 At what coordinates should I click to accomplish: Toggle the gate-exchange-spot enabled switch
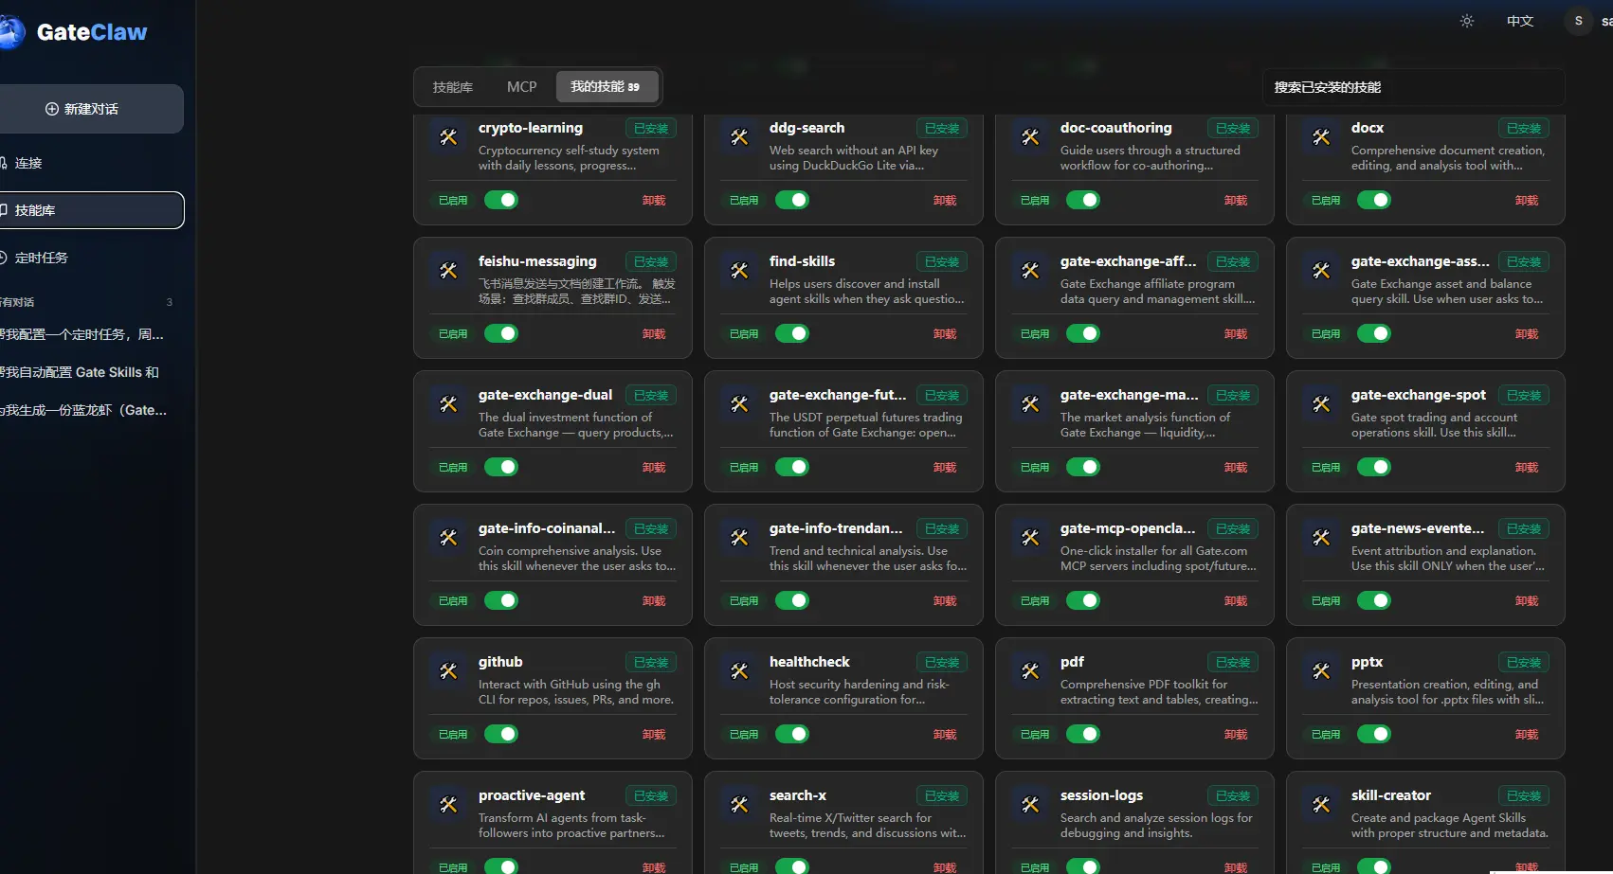coord(1374,467)
